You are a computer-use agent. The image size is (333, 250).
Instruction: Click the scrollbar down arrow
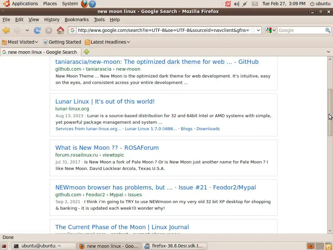pyautogui.click(x=330, y=231)
